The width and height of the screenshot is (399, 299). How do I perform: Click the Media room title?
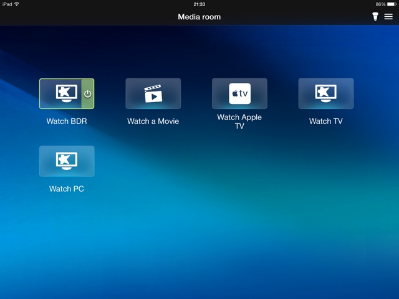[x=199, y=17]
